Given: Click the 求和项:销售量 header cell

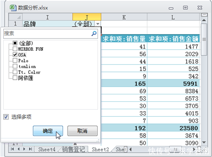Looking at the screenshot, I should [124, 39].
